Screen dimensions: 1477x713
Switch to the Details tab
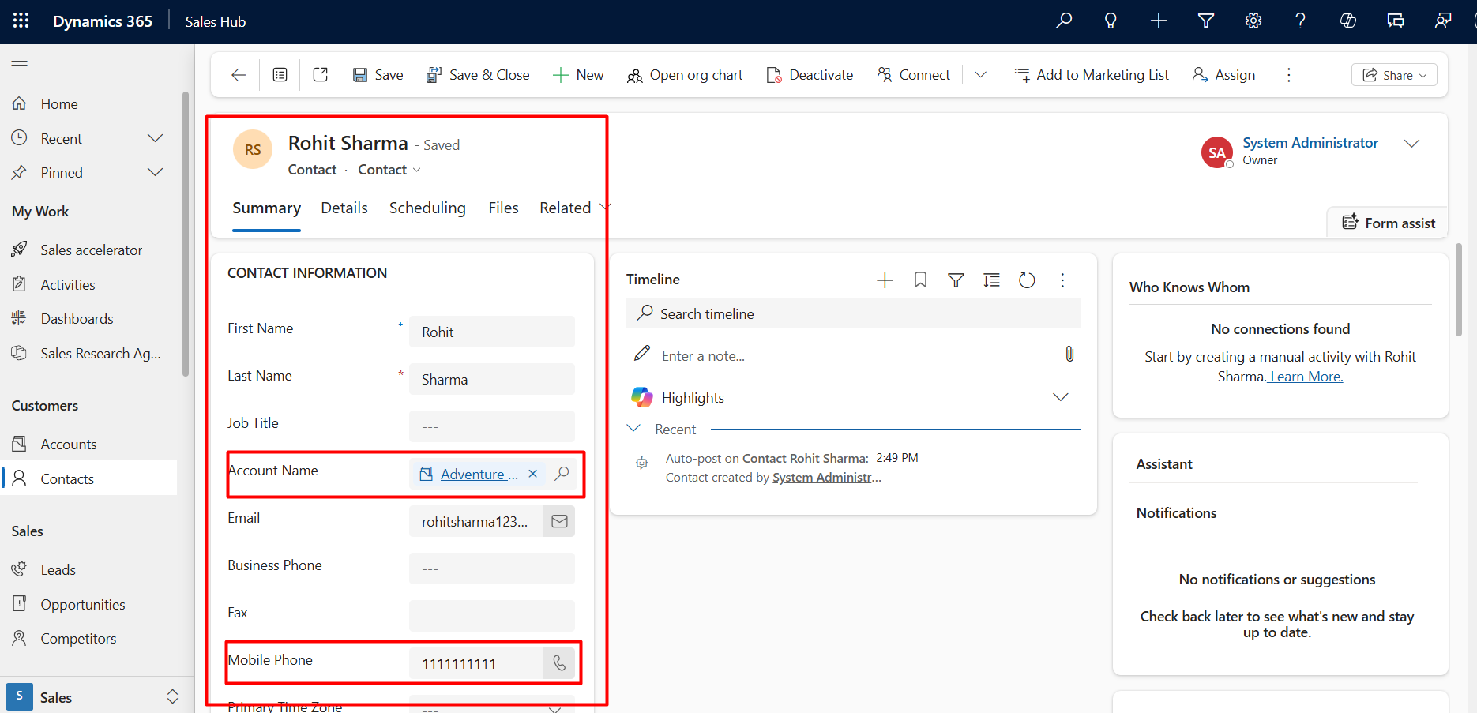(x=344, y=208)
